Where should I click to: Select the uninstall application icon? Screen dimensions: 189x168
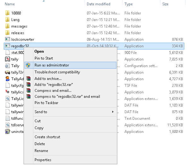[x=8, y=132]
